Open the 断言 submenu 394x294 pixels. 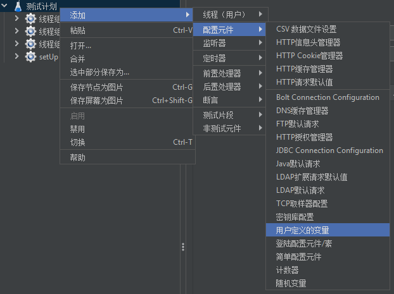click(210, 100)
